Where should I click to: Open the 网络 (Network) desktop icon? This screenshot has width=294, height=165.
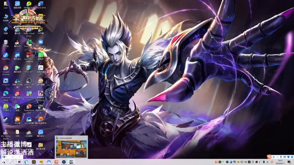point(6,31)
